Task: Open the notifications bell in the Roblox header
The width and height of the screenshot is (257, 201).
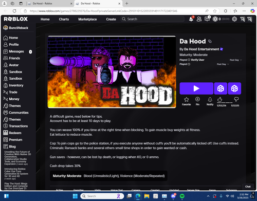Action: (191, 19)
